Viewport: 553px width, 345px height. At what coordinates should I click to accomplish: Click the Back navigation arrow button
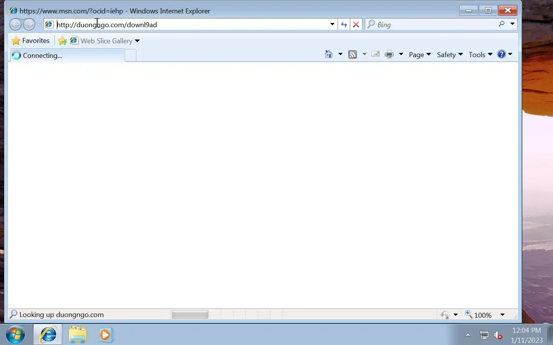point(15,25)
